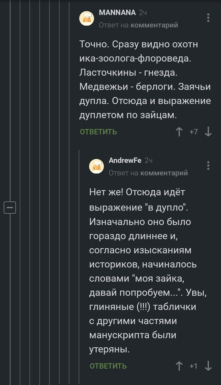Downvote AndrewFe's comment

click(208, 366)
